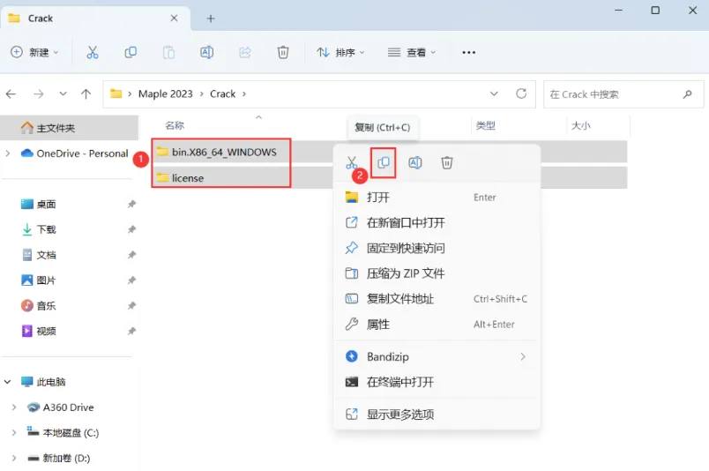Close the Crack tab

click(174, 19)
